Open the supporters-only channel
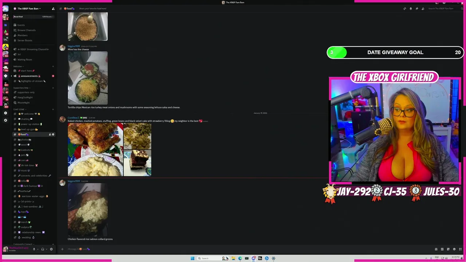The image size is (466, 262). (33, 92)
